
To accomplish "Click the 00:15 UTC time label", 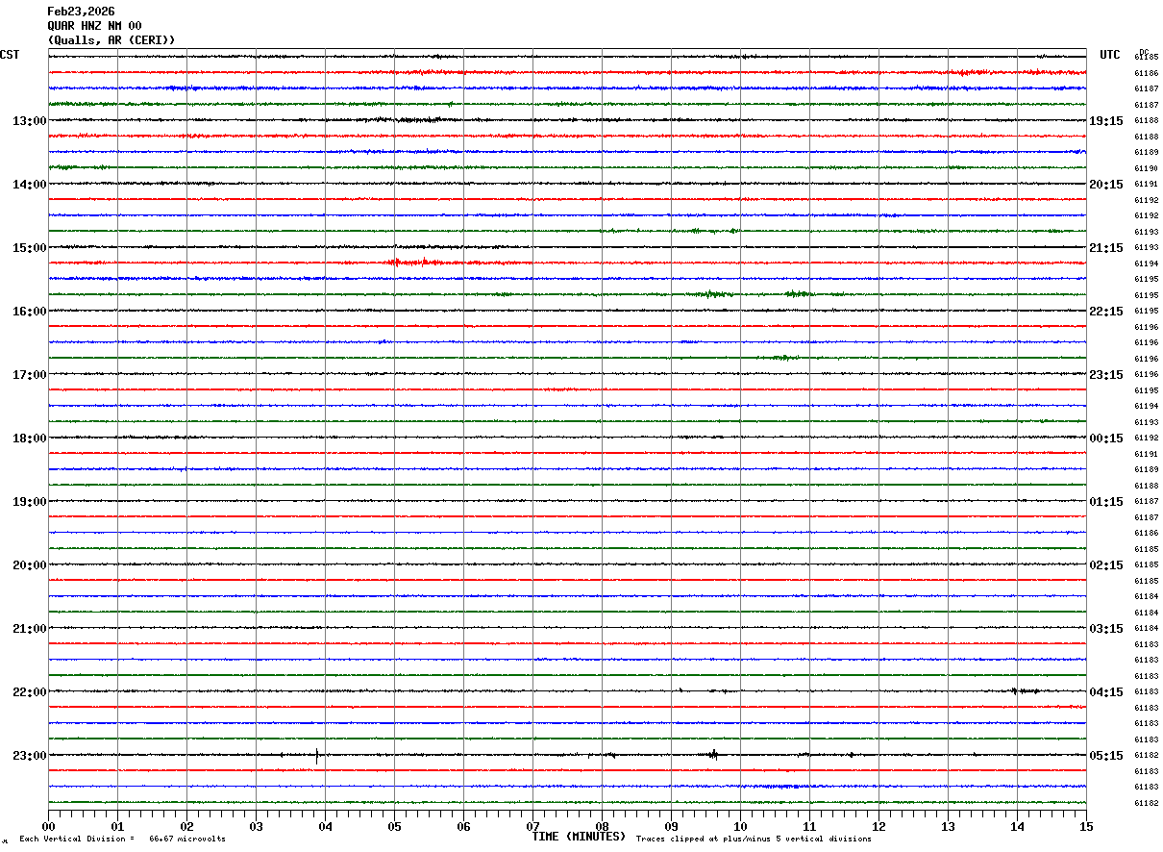I will 1106,439.
